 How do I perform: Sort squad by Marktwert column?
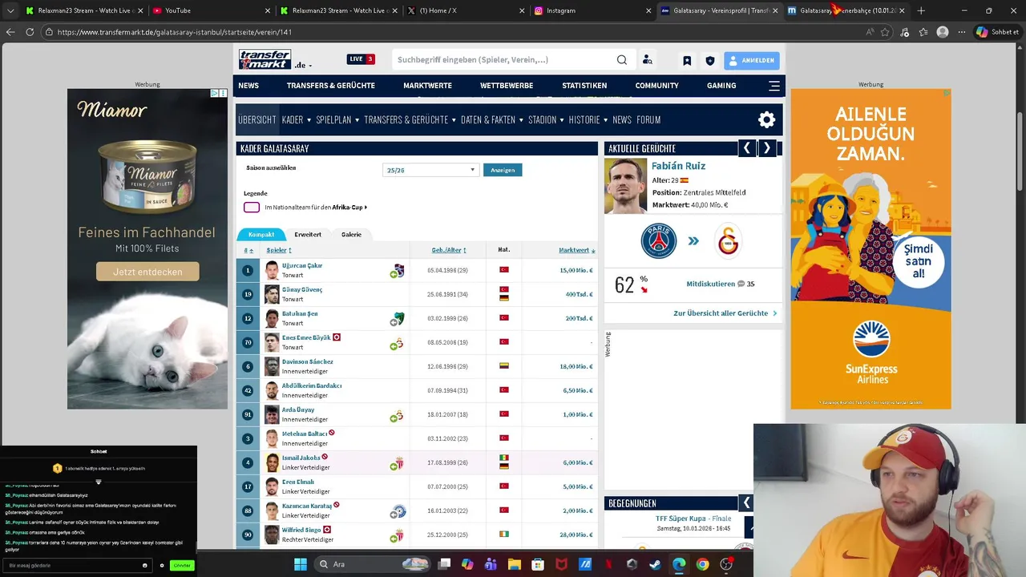(x=577, y=250)
